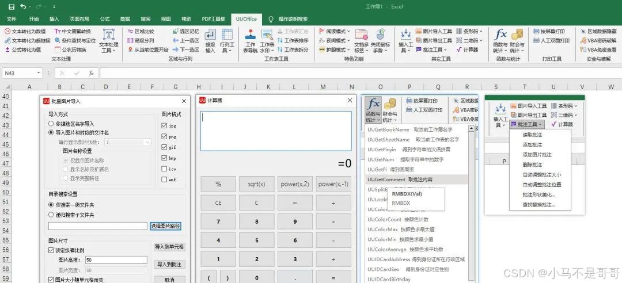Open 工作表水印 dropdown

point(267,41)
